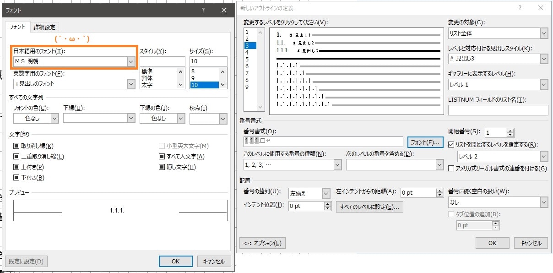The height and width of the screenshot is (273, 553).
Task: Switch to the 詳細設定 tab
Action: 44,27
